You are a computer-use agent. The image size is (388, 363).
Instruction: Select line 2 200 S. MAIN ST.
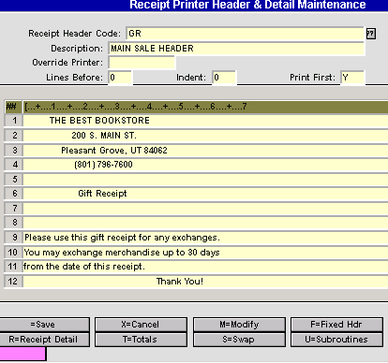pos(205,136)
